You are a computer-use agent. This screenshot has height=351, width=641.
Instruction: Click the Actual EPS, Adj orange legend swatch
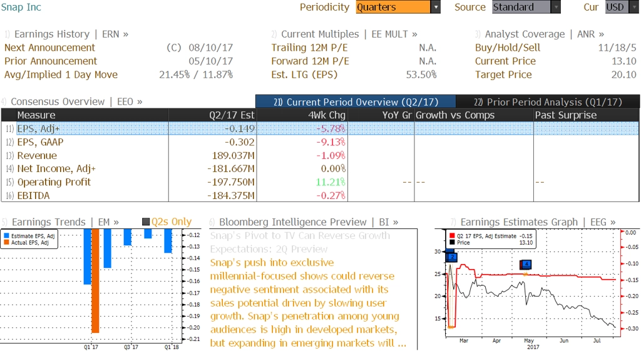pyautogui.click(x=6, y=242)
